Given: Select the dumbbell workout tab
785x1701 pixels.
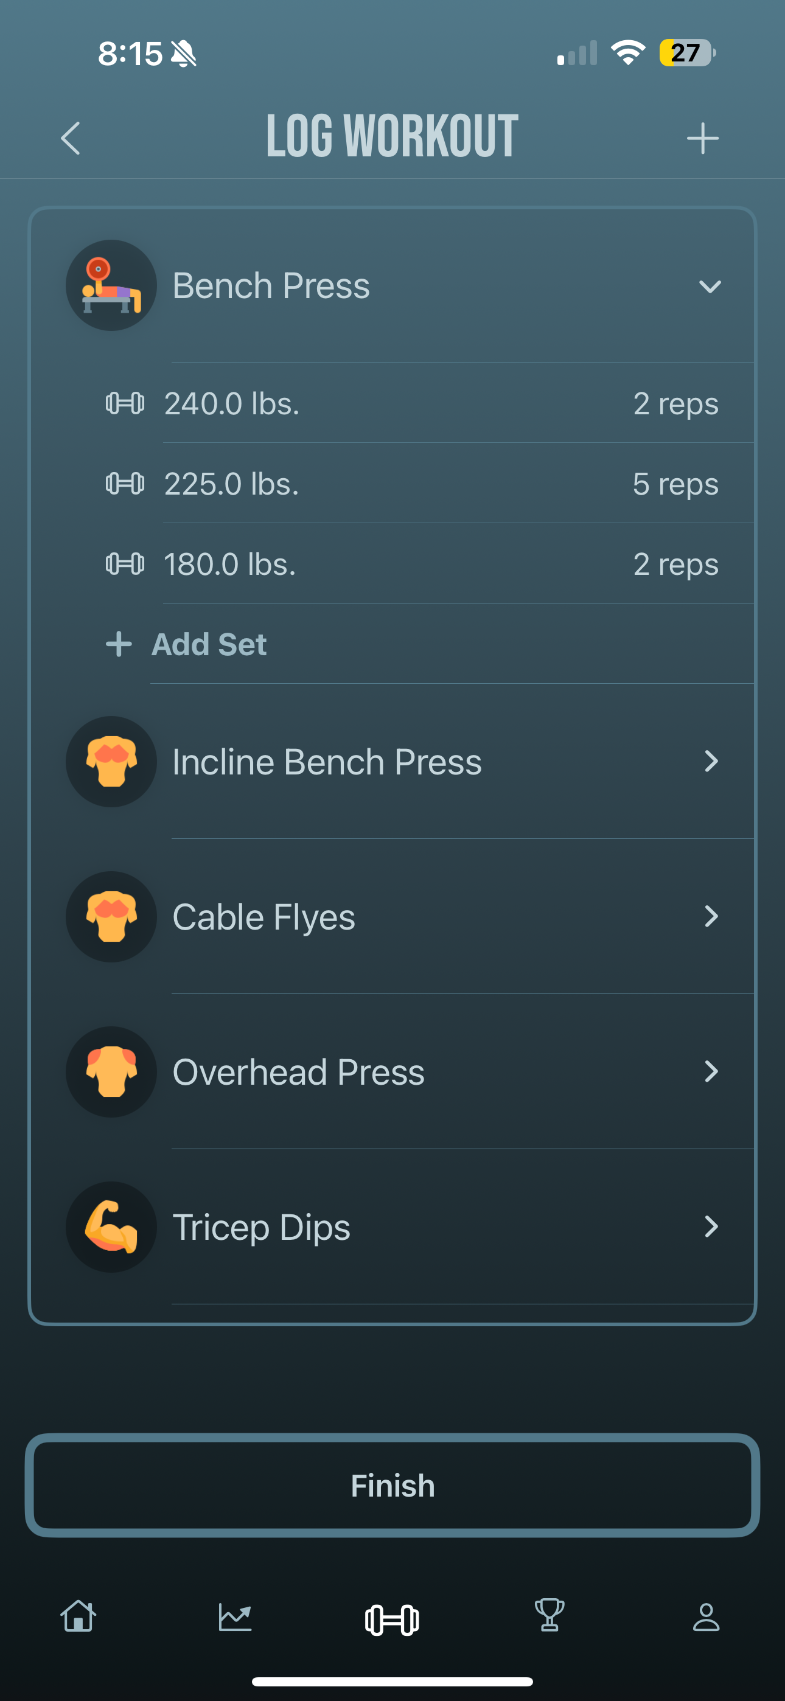Looking at the screenshot, I should [x=392, y=1619].
